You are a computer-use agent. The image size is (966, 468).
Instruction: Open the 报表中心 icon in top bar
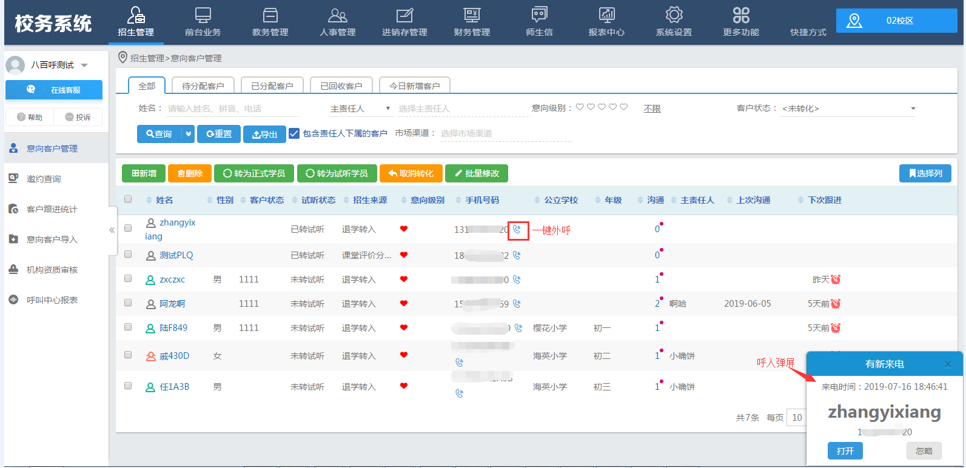606,15
